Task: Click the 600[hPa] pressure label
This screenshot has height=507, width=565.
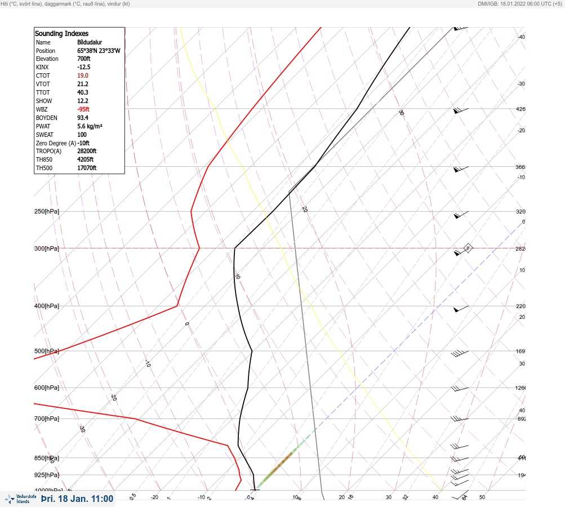Action: [47, 388]
